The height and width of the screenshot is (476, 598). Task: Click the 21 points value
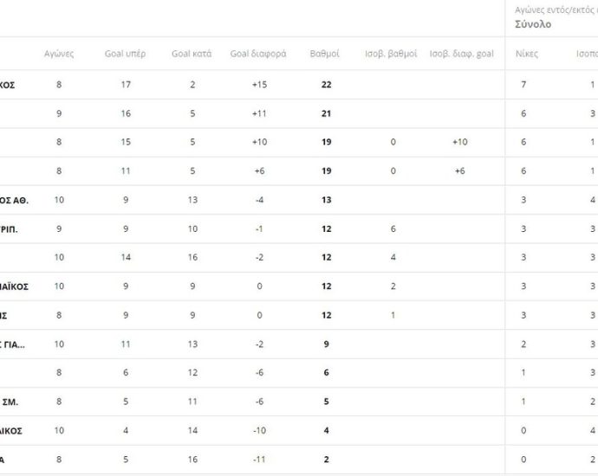point(325,113)
